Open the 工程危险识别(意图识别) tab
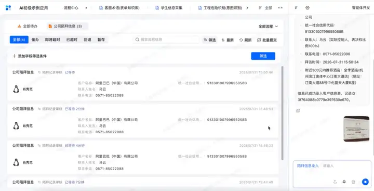 coord(220,8)
